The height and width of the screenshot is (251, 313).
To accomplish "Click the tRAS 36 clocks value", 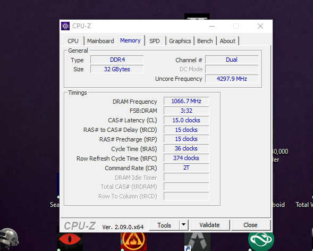I will tap(187, 148).
